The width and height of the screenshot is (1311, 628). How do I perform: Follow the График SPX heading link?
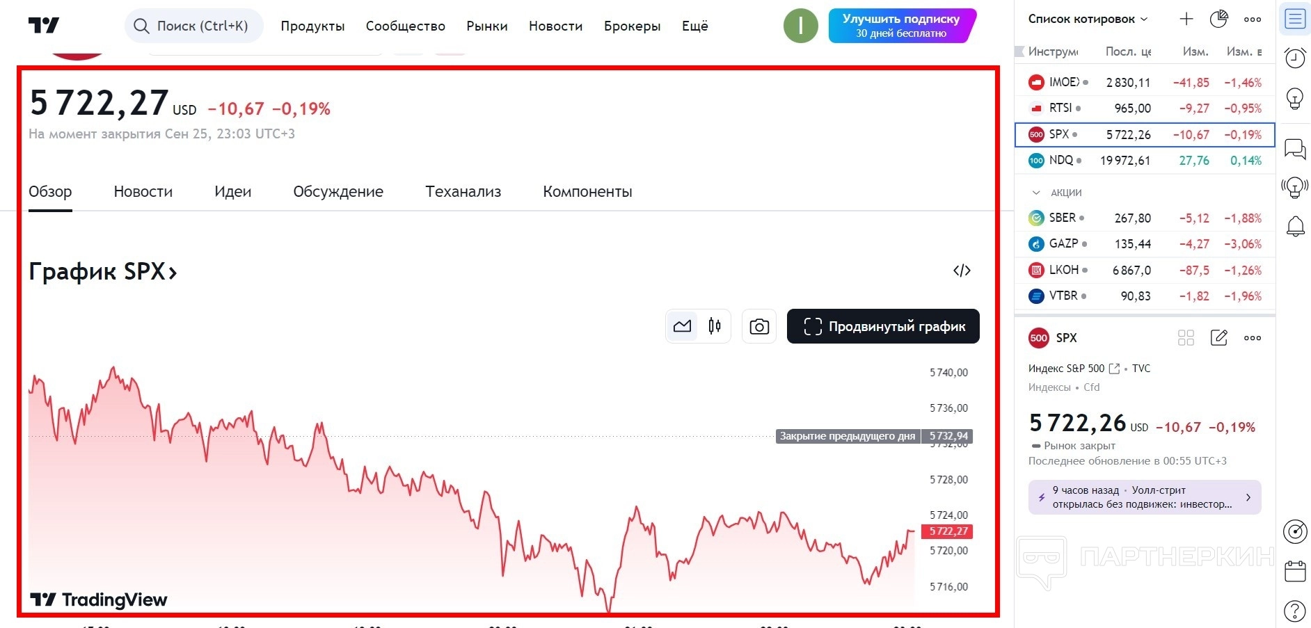click(x=103, y=271)
